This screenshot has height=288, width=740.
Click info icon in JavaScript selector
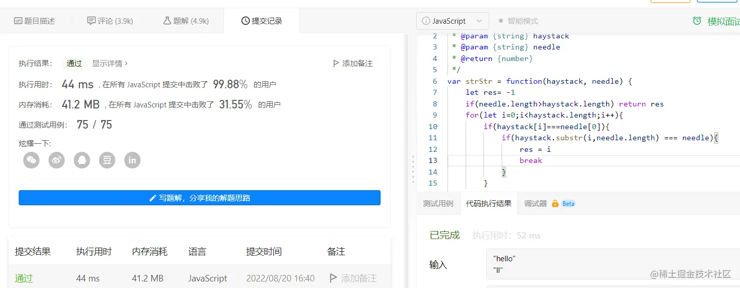tap(426, 21)
